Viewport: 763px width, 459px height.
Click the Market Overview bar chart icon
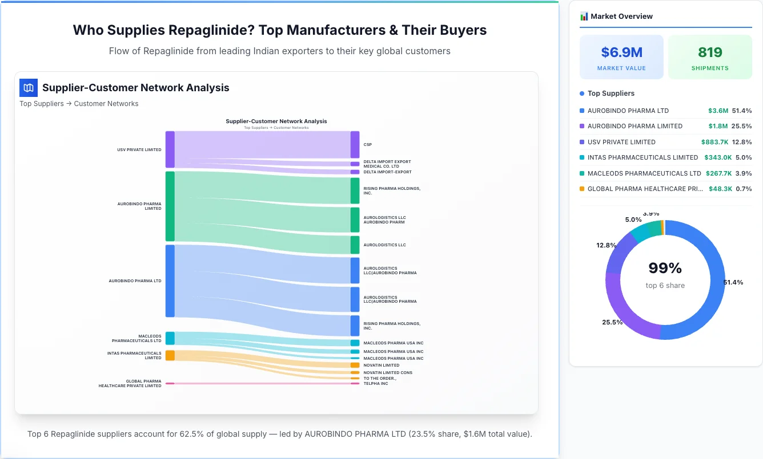point(584,16)
